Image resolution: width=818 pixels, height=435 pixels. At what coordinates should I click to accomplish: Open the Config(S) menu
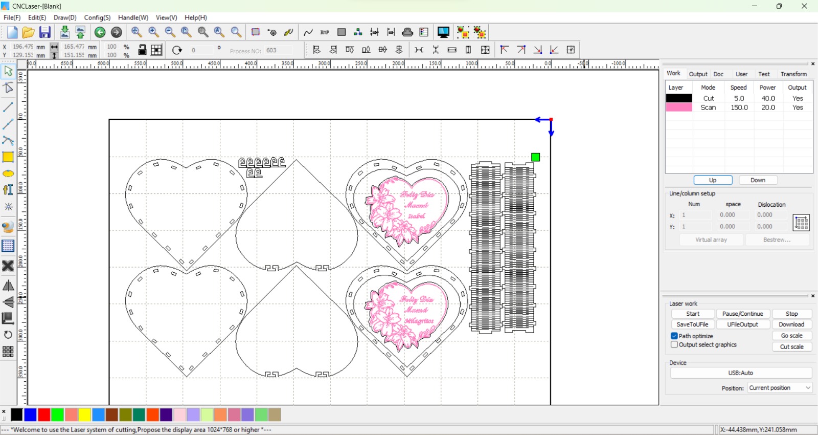pos(97,17)
